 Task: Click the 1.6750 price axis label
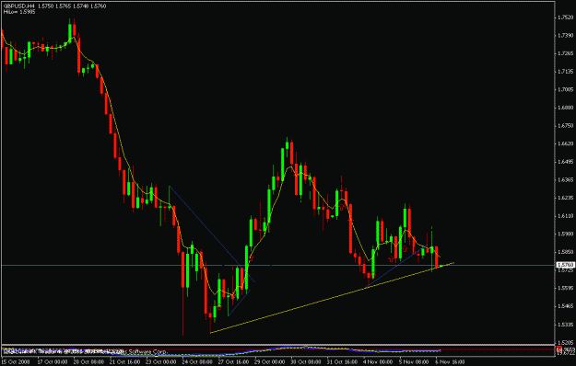pos(566,126)
